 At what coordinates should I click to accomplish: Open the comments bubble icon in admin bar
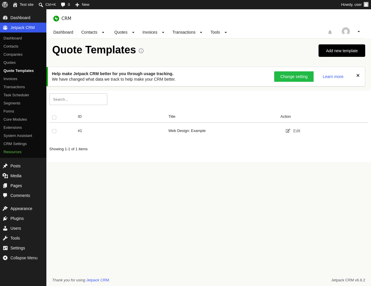[x=63, y=5]
